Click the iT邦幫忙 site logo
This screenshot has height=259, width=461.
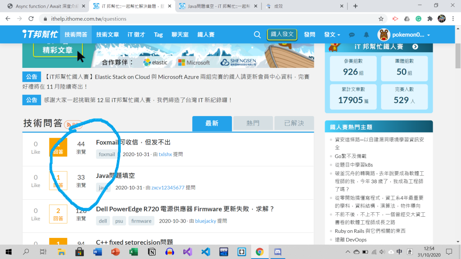(x=40, y=34)
